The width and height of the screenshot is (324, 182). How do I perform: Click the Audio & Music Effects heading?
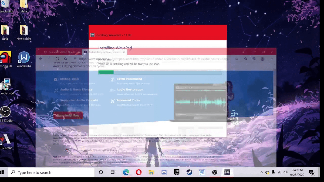click(x=76, y=90)
